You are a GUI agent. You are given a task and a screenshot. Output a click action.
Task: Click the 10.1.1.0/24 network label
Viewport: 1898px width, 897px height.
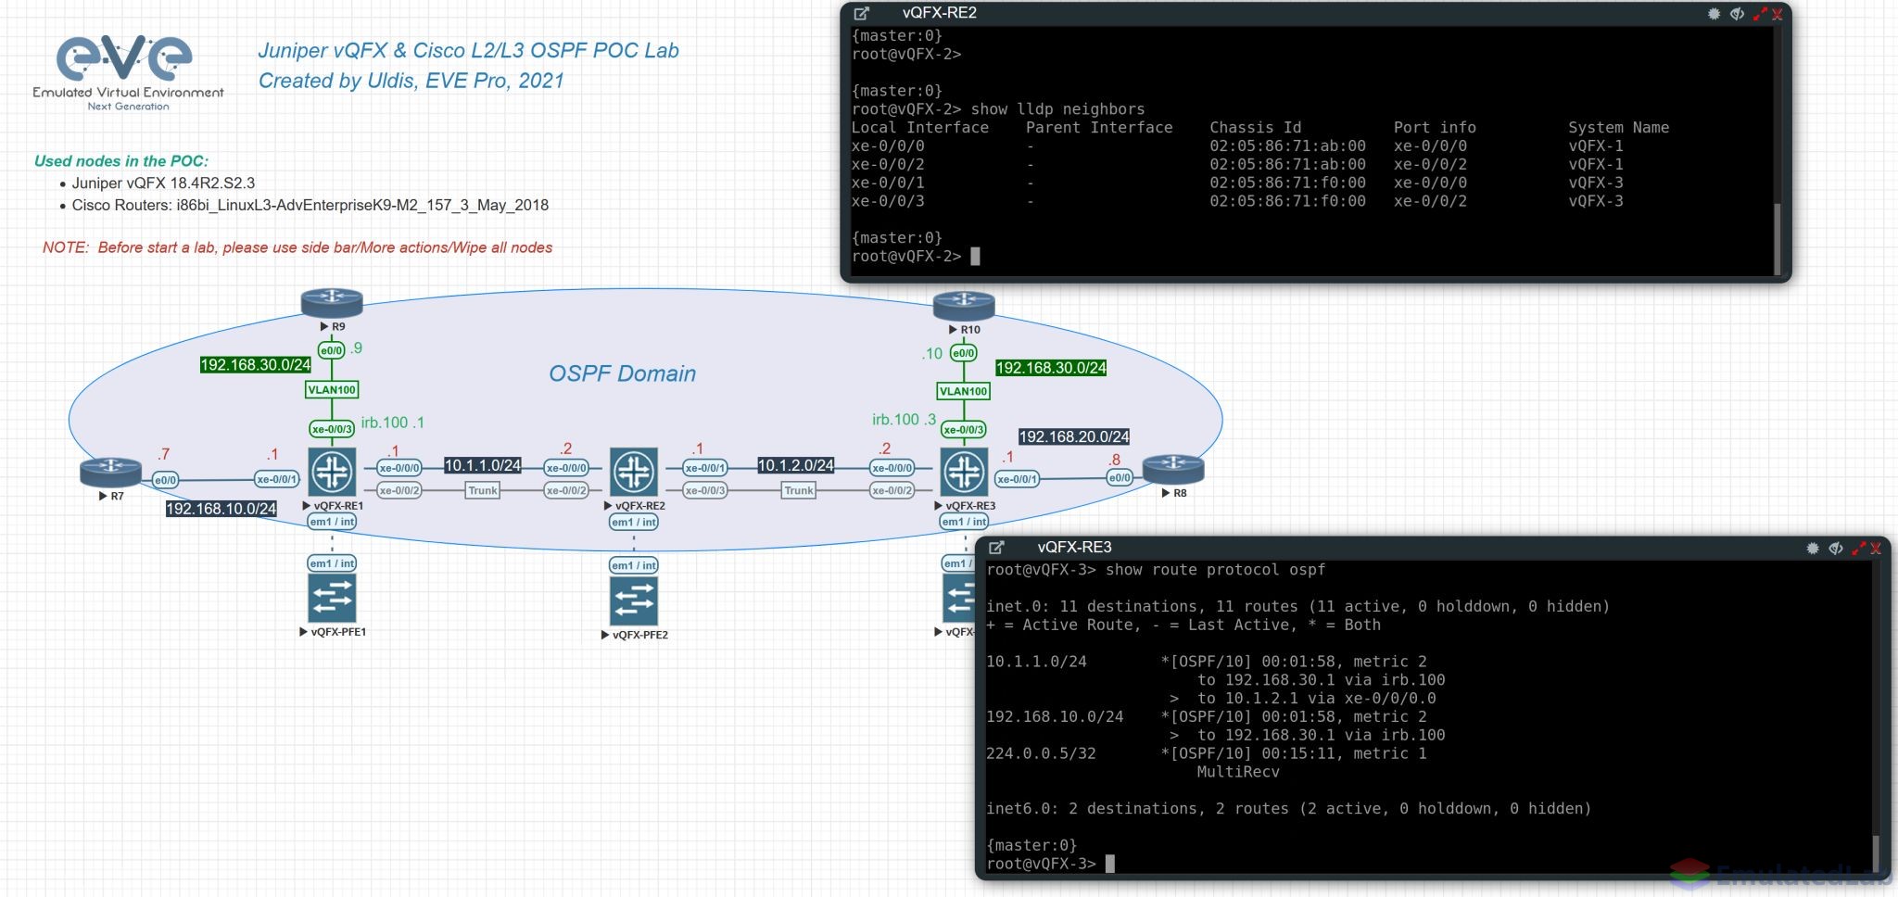[x=483, y=465]
